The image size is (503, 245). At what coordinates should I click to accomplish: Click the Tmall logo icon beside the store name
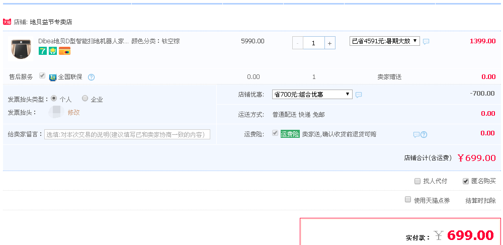pyautogui.click(x=7, y=22)
